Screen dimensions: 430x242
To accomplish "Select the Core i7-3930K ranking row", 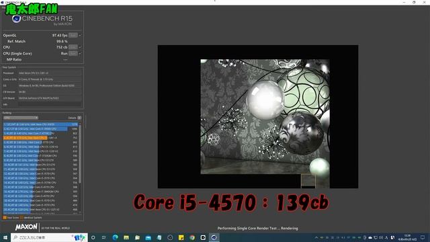I will 40,128.
